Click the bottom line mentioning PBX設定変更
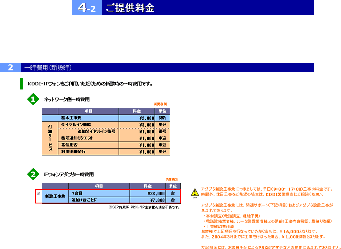341x249 pixels. (271, 248)
